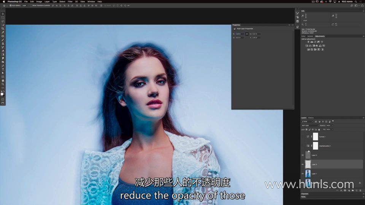The image size is (365, 205).
Task: Open the Window menu
Action: 91,2
